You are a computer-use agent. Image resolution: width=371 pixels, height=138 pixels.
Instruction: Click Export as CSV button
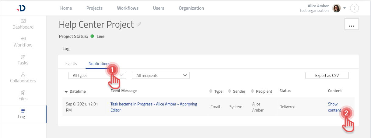pos(327,75)
